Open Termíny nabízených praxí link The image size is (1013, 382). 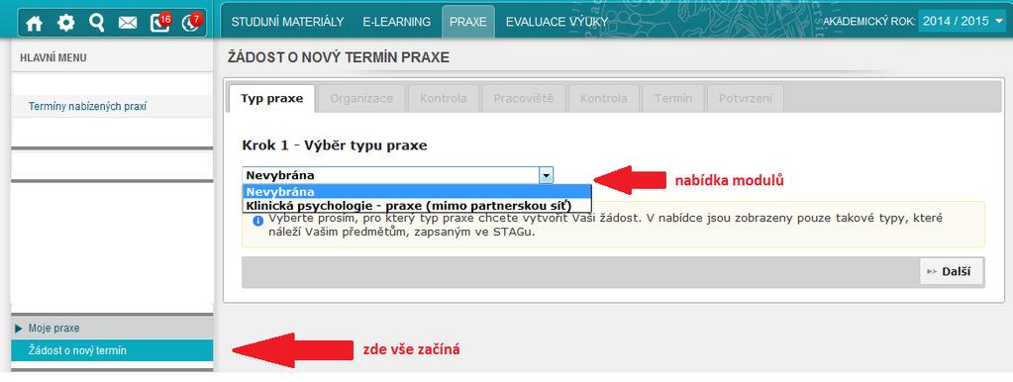coord(87,107)
